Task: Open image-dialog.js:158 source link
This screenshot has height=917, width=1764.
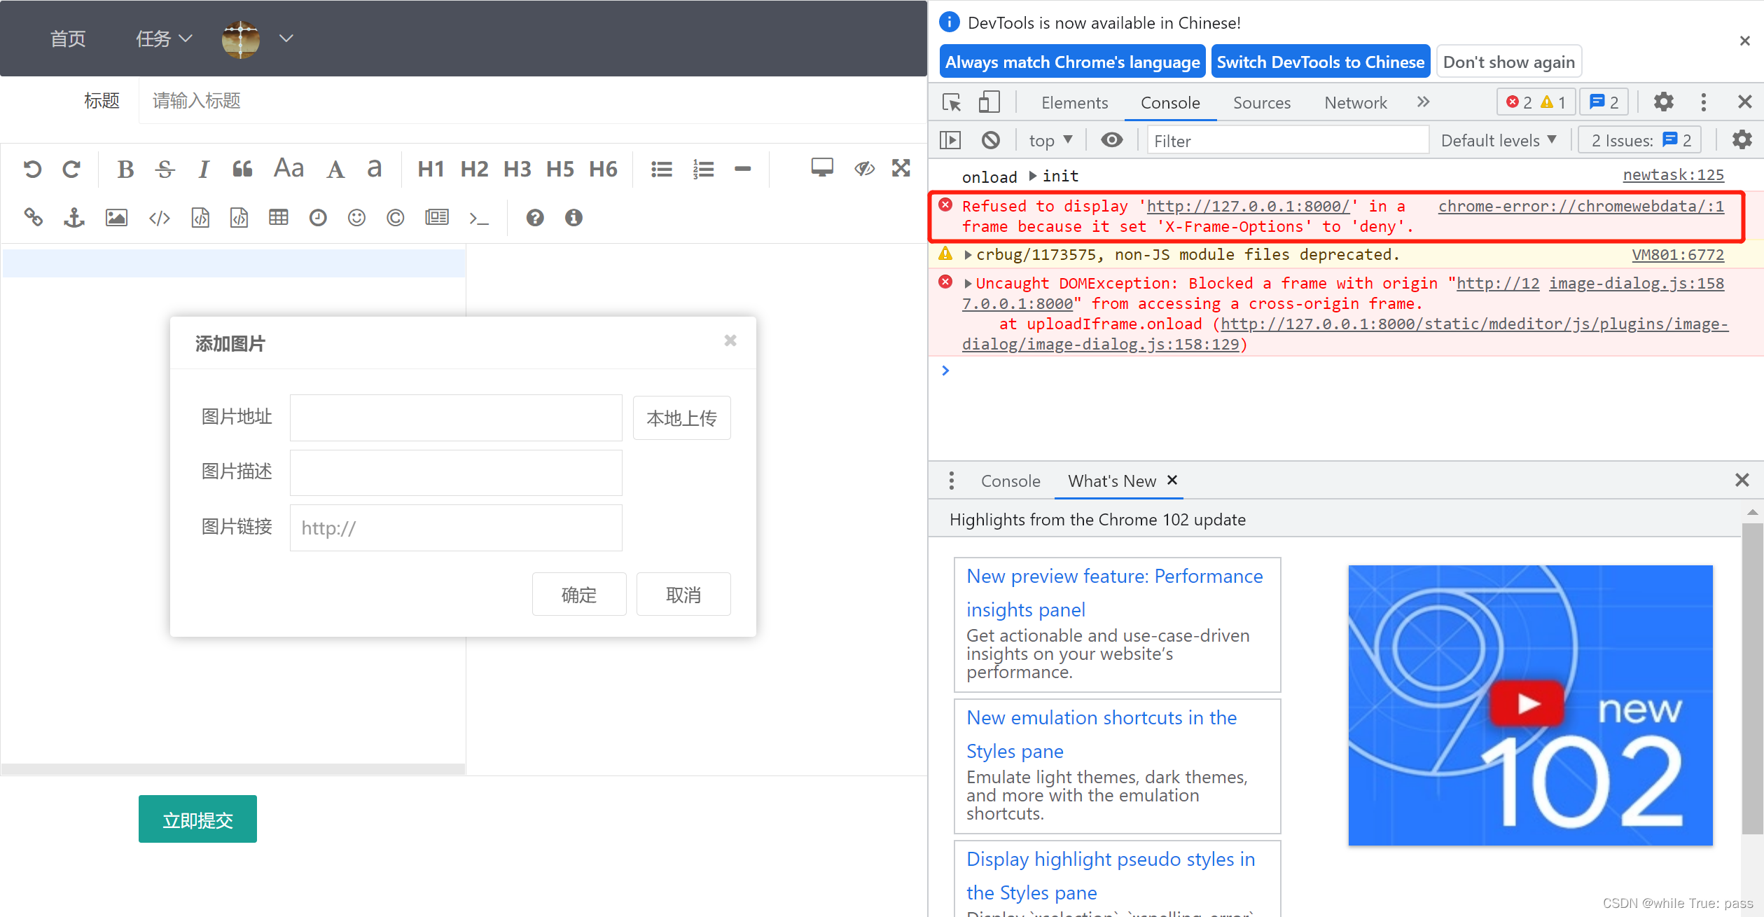Action: click(x=1637, y=284)
